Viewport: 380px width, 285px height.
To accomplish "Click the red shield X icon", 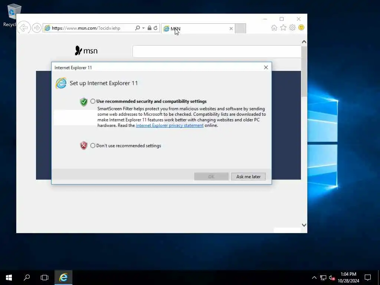I will click(83, 145).
